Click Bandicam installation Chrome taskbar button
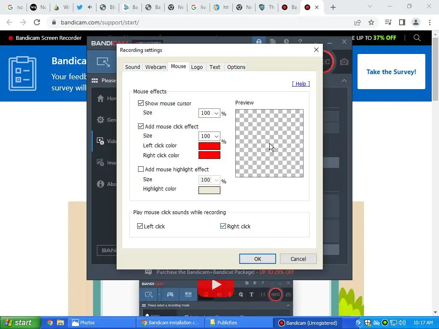This screenshot has width=439, height=329. coord(170,323)
